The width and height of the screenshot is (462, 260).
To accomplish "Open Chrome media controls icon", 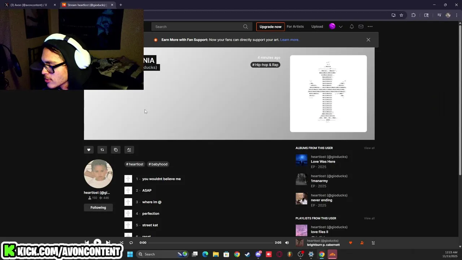I will 439,15.
